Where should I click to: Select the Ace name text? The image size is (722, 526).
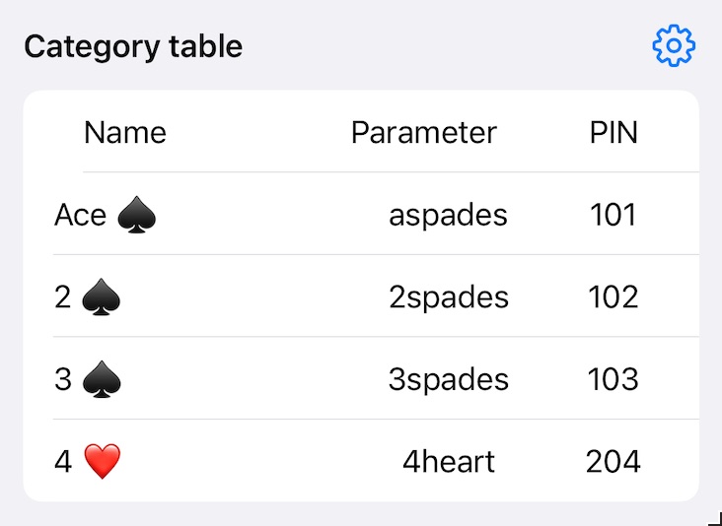80,215
